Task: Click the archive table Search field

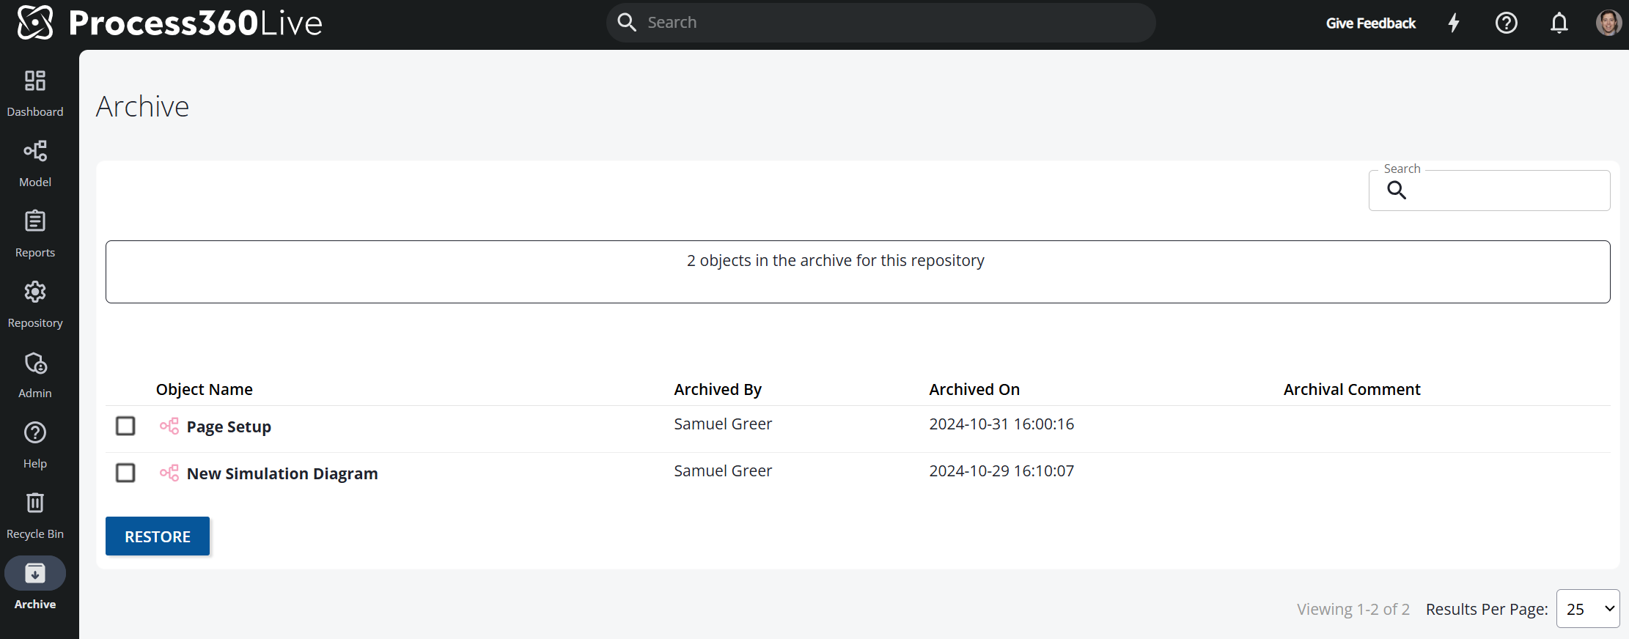Action: pos(1503,191)
